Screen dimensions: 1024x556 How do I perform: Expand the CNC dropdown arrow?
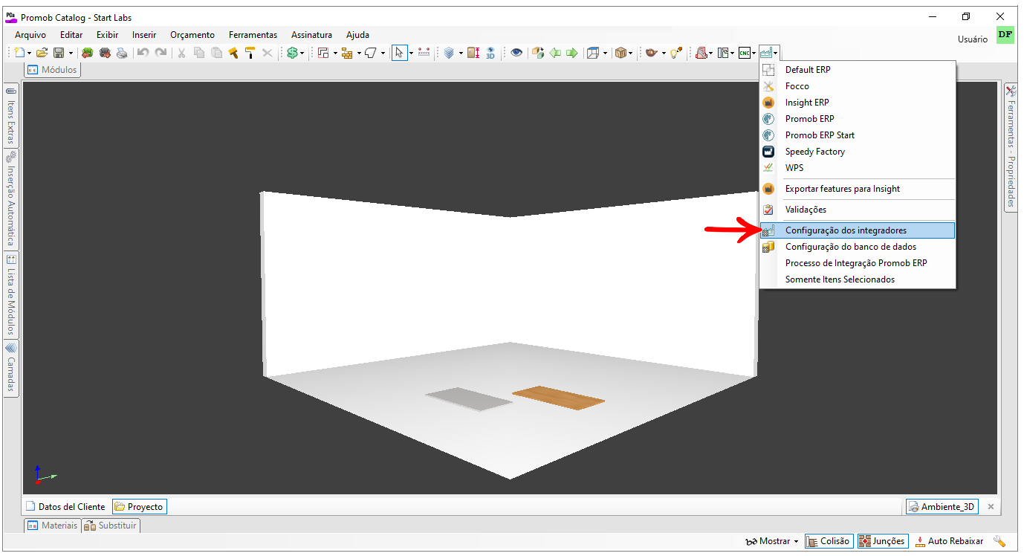click(x=754, y=54)
